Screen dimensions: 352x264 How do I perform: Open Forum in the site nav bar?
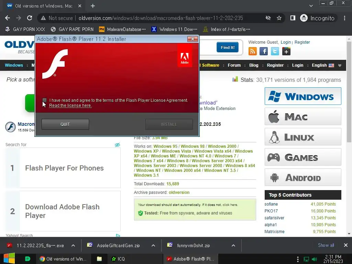234,65
